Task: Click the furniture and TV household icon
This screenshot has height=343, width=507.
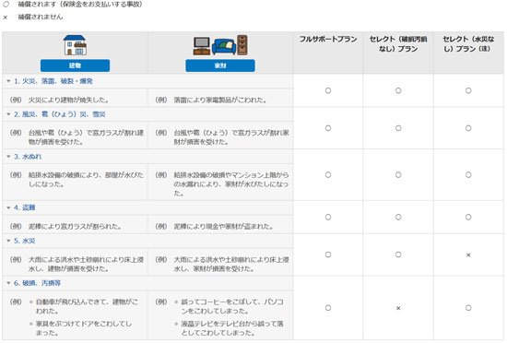Action: 220,45
